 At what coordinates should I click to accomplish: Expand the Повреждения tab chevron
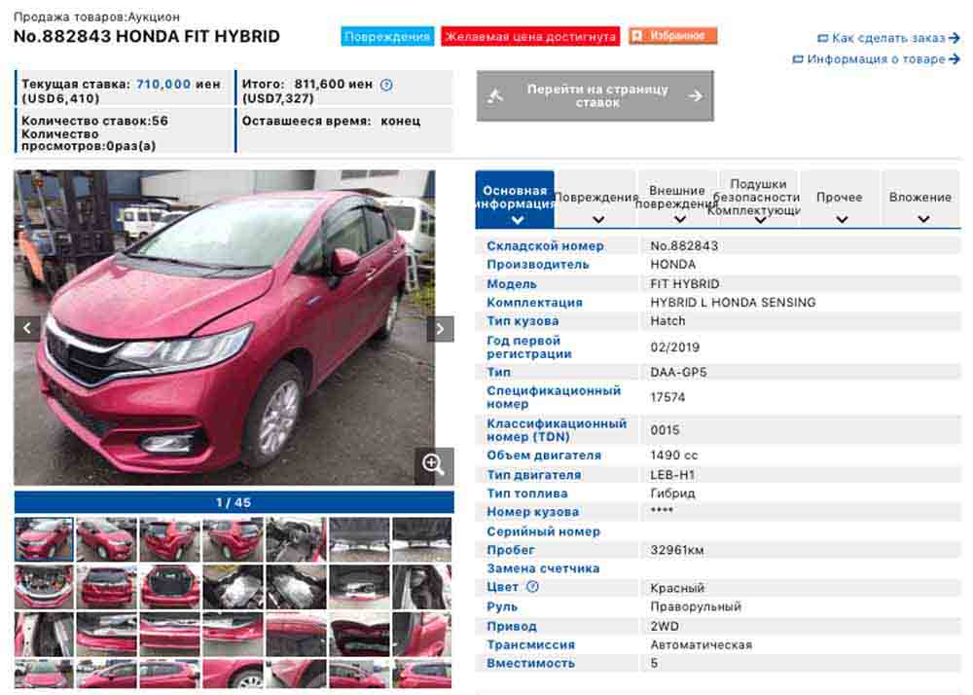click(598, 220)
